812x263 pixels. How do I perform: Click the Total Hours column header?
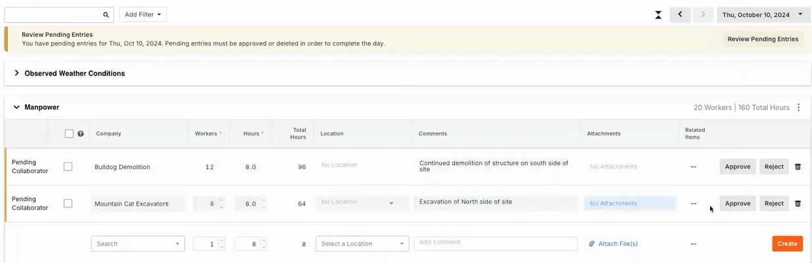coord(299,133)
